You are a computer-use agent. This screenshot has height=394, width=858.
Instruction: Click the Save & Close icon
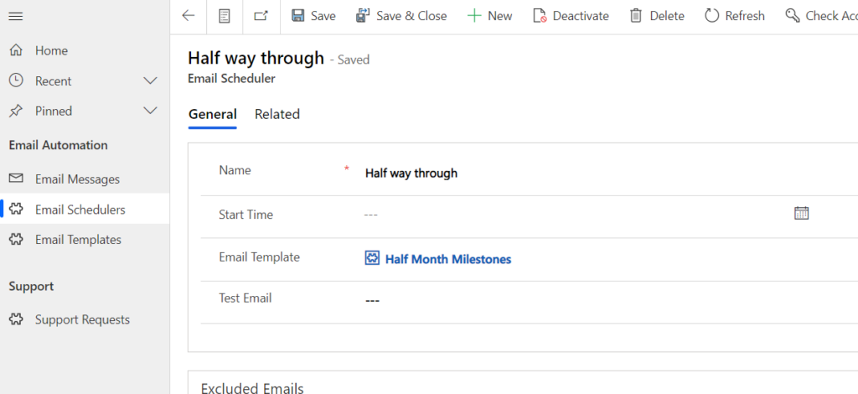click(363, 16)
